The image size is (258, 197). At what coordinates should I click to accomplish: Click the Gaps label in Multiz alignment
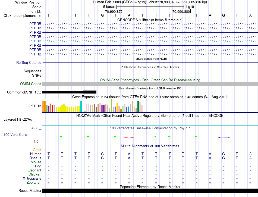(x=37, y=150)
